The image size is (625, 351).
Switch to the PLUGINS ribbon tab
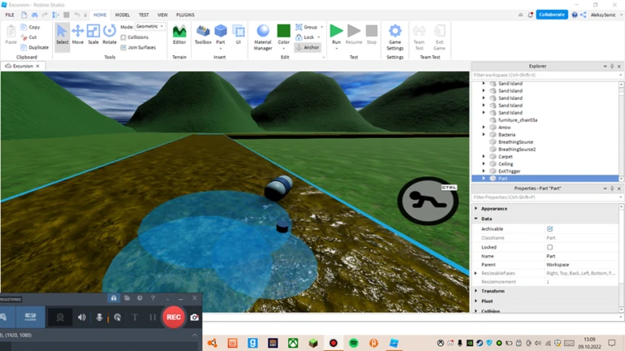pos(186,15)
